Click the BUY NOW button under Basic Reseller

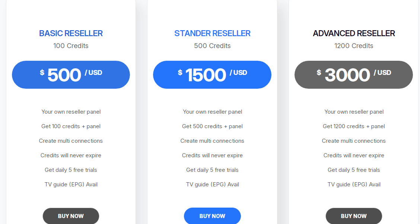coord(71,216)
